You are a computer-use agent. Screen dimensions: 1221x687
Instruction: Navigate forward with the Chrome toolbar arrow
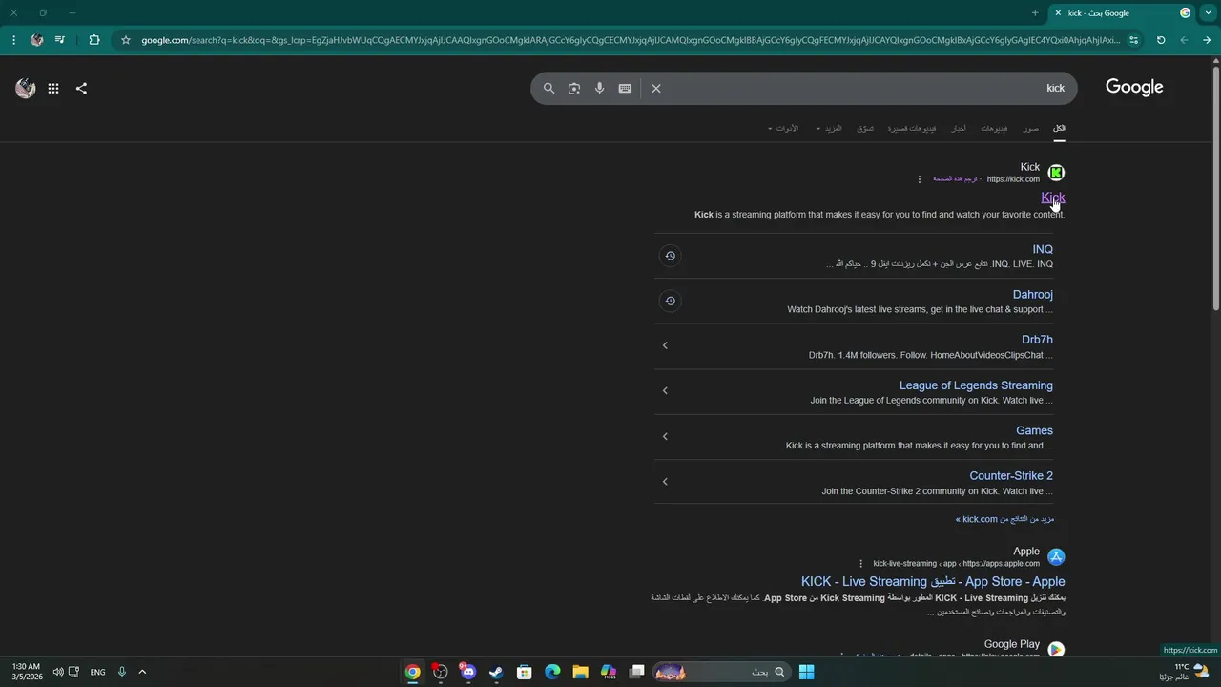(1184, 40)
